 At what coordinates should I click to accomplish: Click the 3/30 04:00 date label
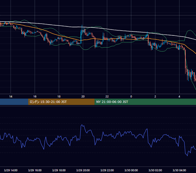coord(179,170)
